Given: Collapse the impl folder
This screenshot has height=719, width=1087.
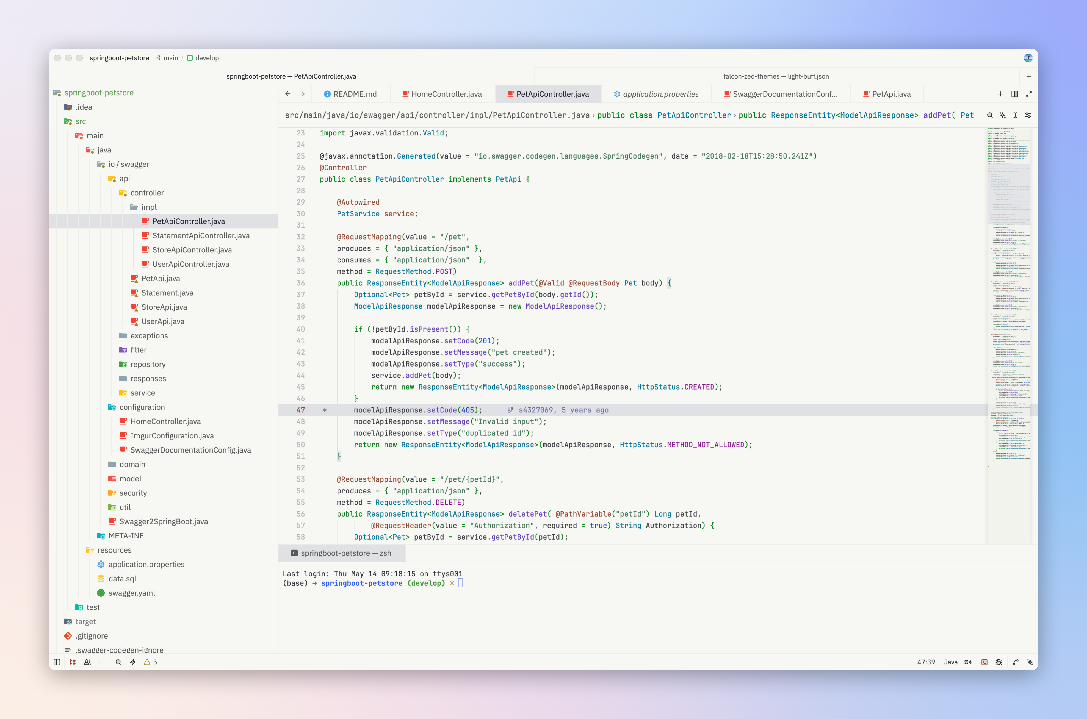Looking at the screenshot, I should [149, 207].
